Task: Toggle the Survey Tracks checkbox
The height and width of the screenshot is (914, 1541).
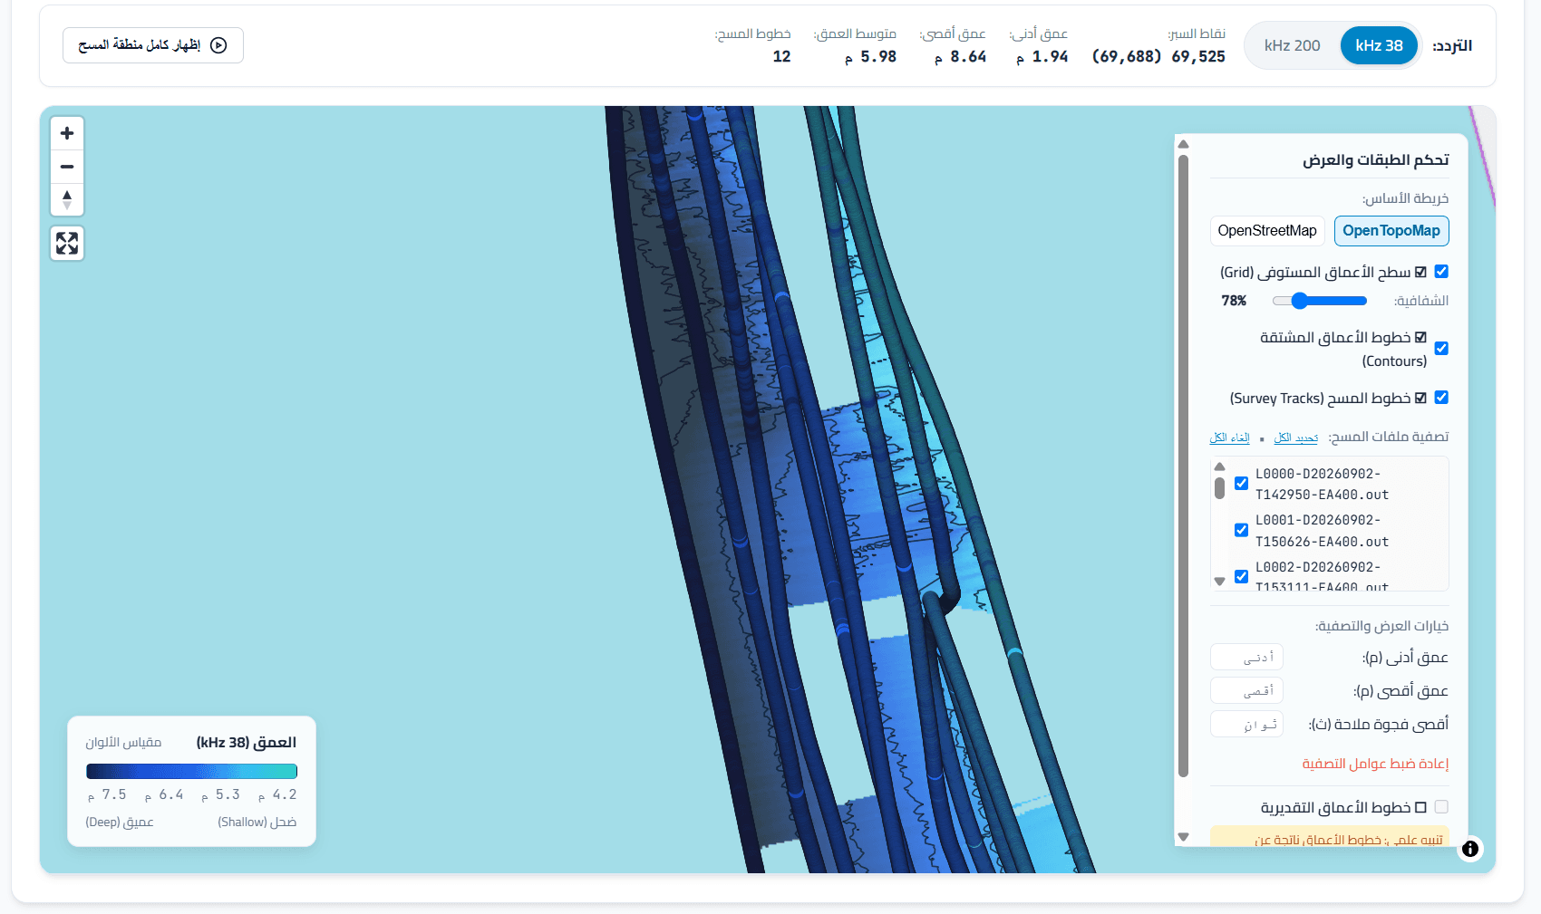Action: tap(1441, 398)
